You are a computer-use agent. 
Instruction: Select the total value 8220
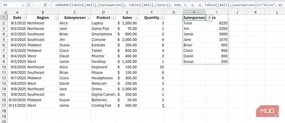pos(217,23)
